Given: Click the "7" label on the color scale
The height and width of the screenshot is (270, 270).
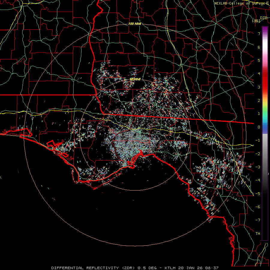Looking at the screenshot, I should point(259,34).
